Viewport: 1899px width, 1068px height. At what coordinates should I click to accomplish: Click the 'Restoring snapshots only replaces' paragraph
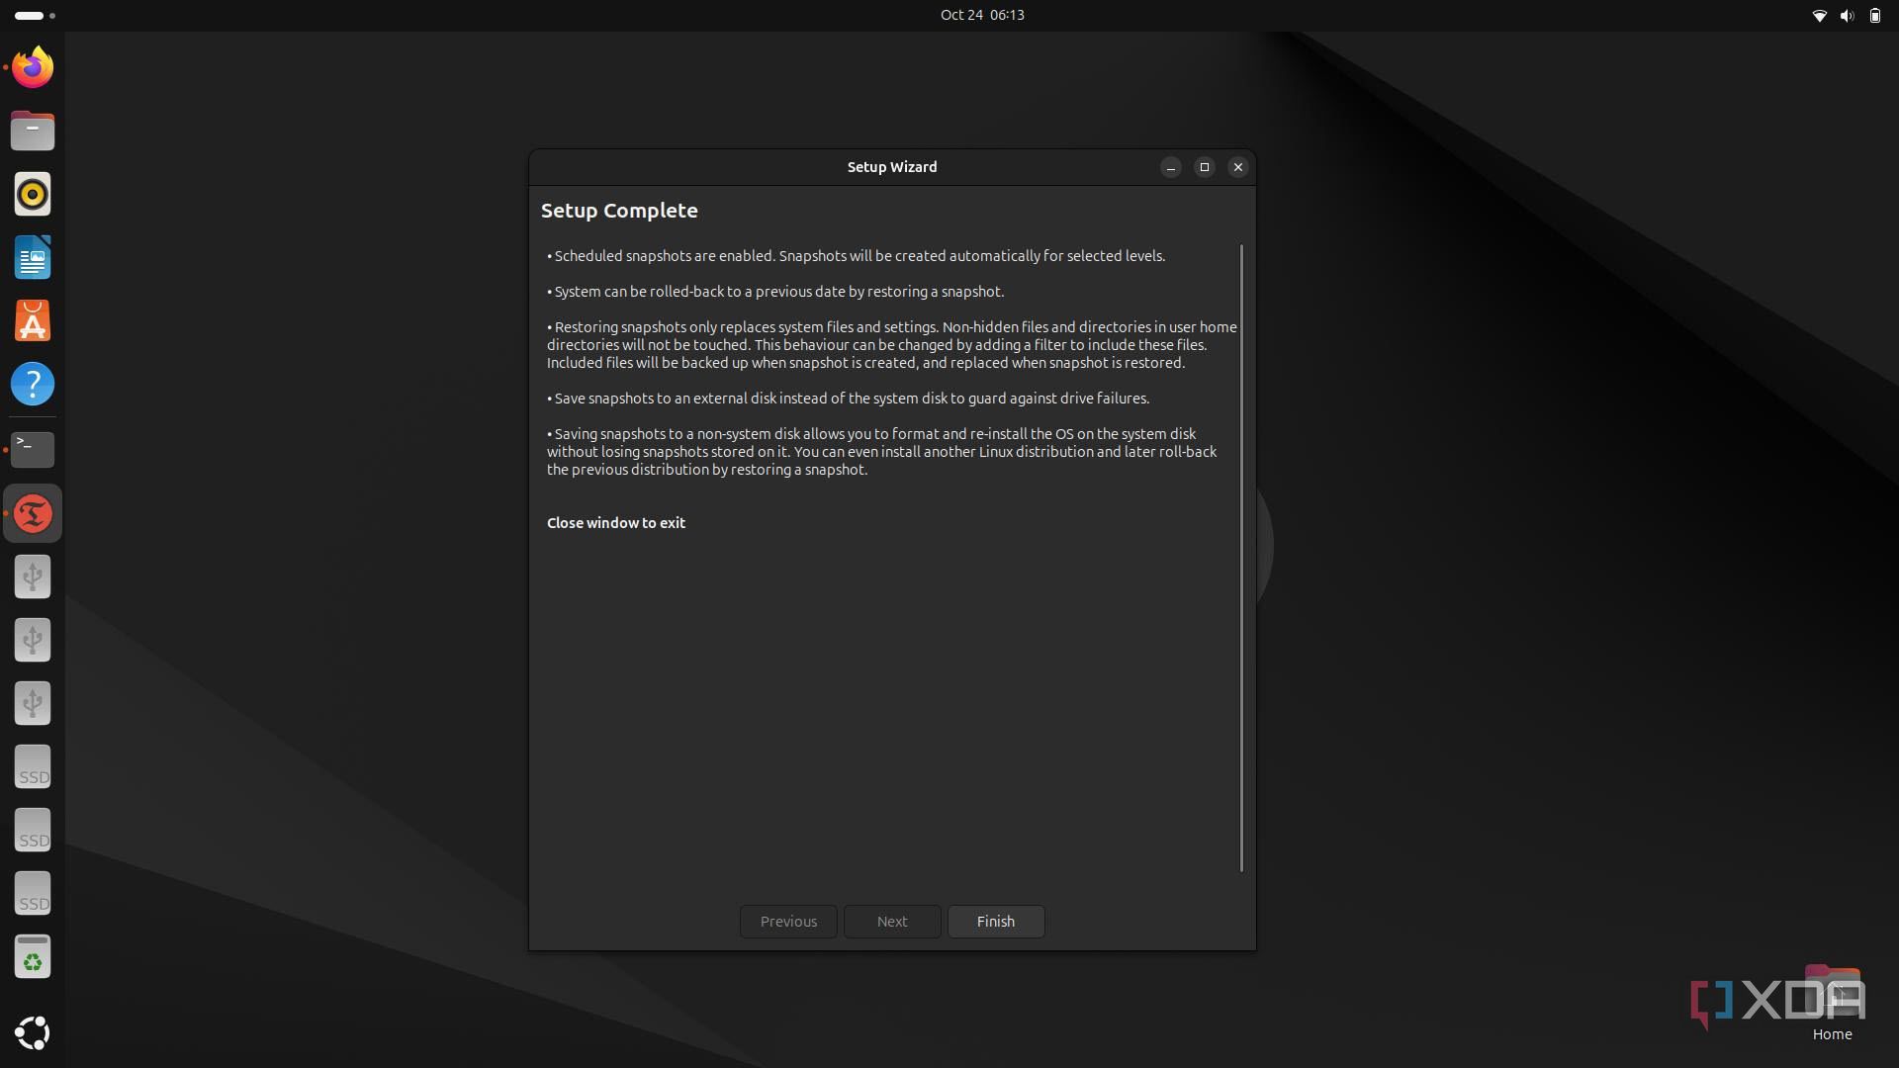(891, 344)
